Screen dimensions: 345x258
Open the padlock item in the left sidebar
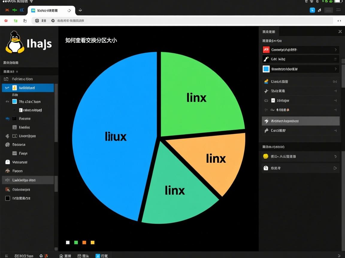click(8, 162)
